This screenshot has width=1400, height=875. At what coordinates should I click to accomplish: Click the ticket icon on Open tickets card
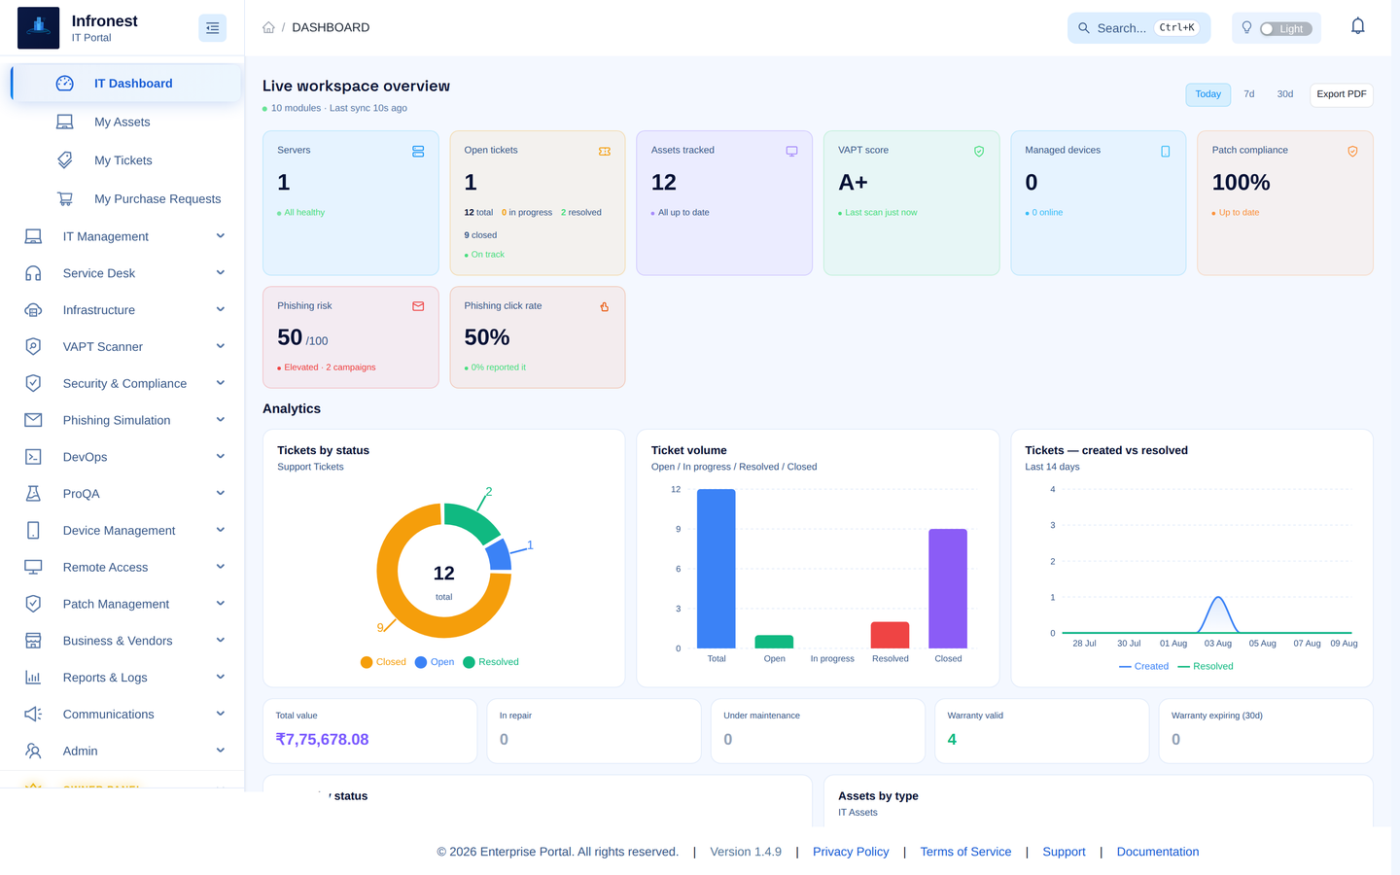click(x=605, y=152)
